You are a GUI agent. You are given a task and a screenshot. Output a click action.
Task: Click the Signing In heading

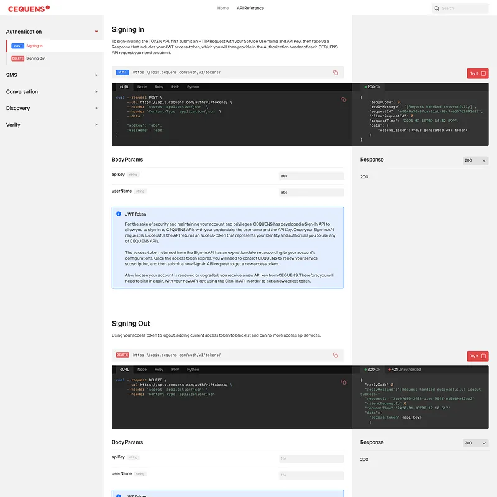[128, 29]
